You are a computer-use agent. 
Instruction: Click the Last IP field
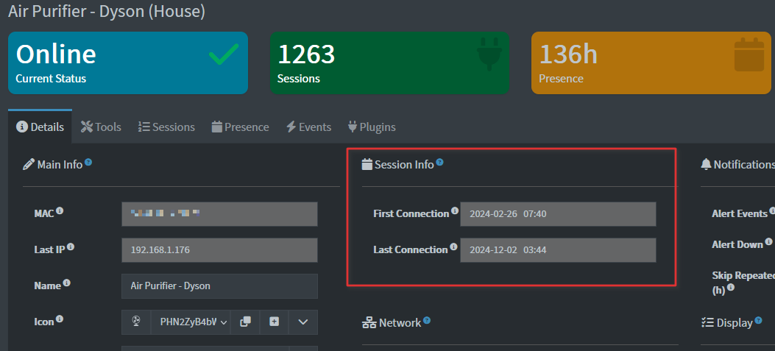click(219, 250)
